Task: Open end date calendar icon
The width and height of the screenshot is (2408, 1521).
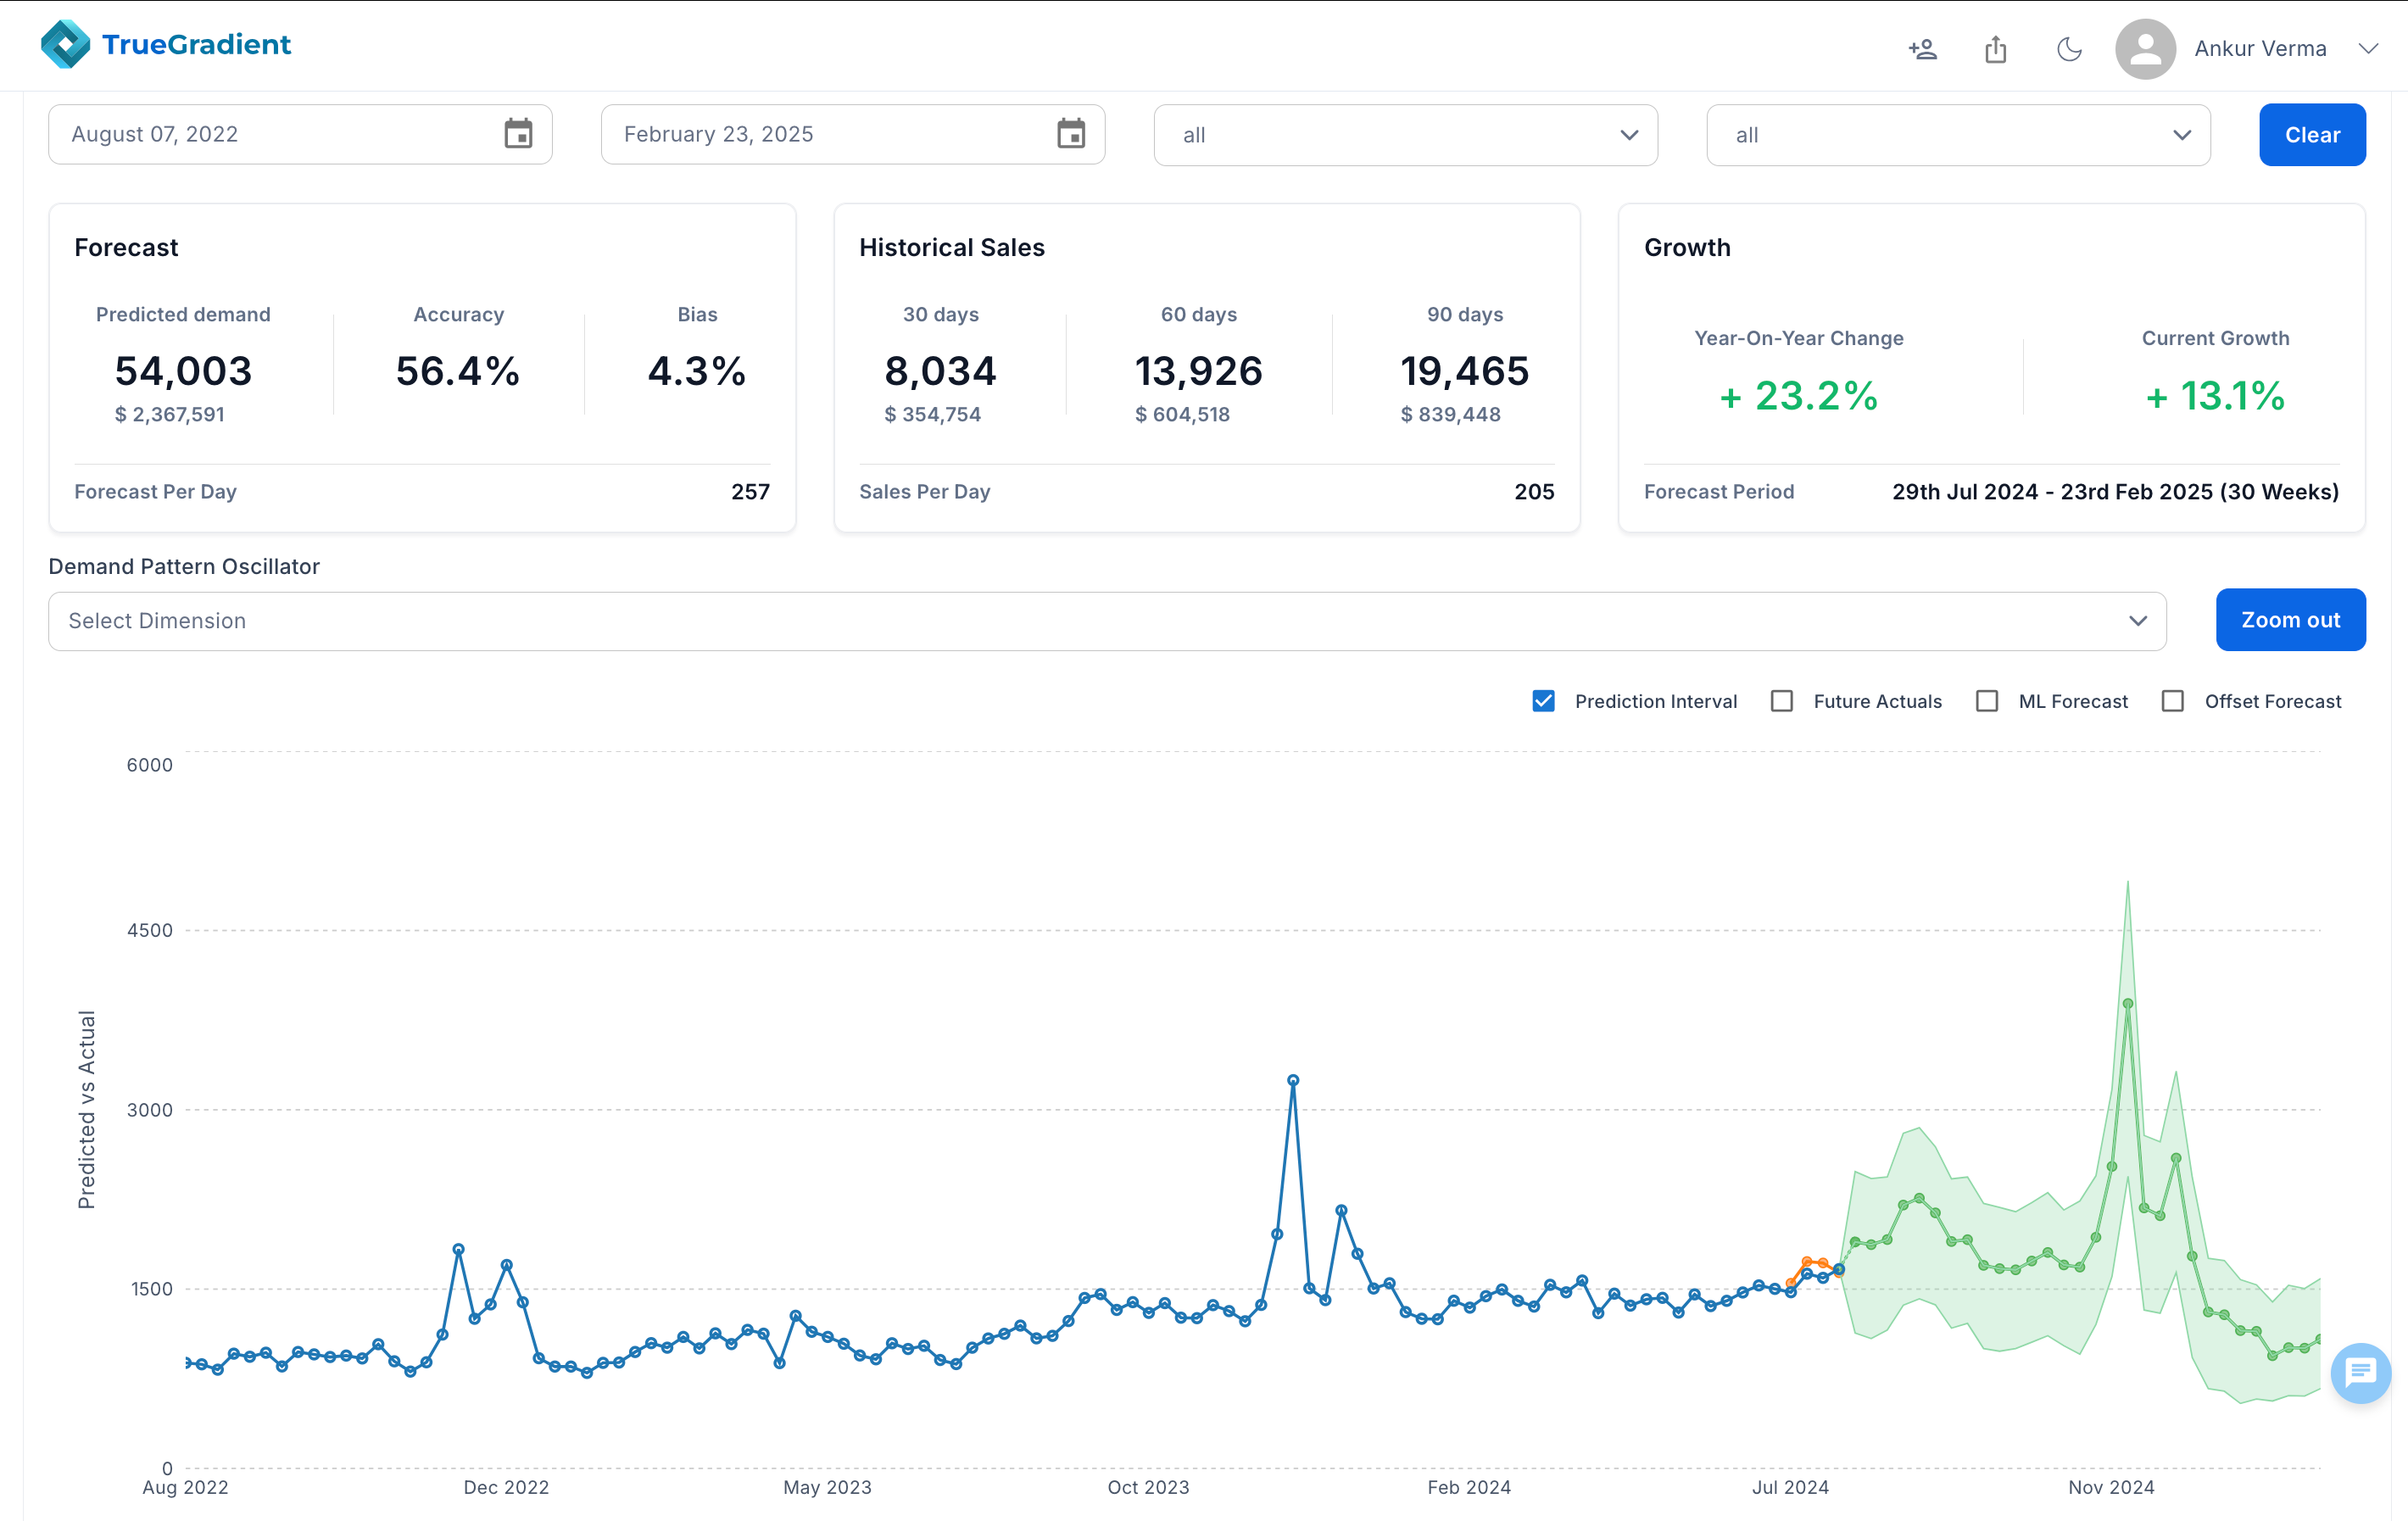Action: [1071, 134]
